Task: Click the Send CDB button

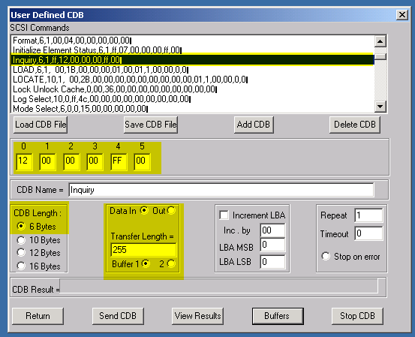Action: click(x=118, y=316)
